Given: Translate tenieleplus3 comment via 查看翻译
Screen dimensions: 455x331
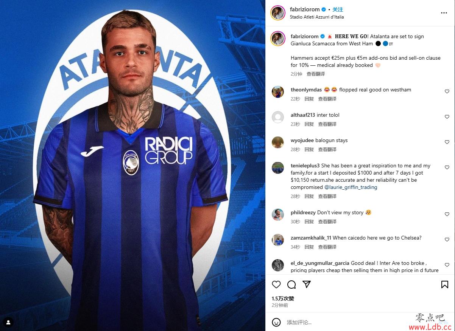Looking at the screenshot, I should click(x=327, y=196).
